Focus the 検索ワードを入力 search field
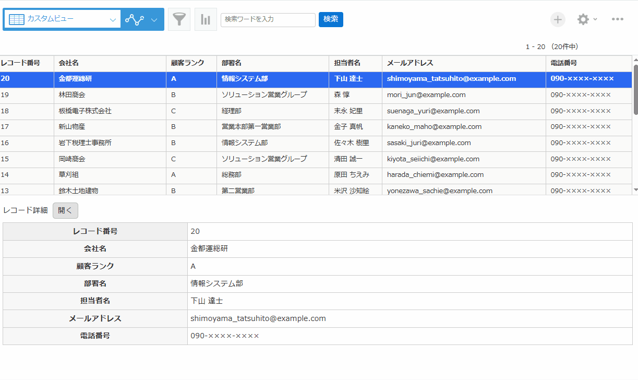Image resolution: width=638 pixels, height=380 pixels. pyautogui.click(x=268, y=19)
